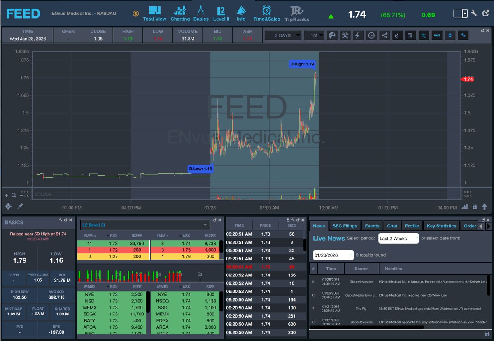Click the chart share icon

tap(384, 35)
